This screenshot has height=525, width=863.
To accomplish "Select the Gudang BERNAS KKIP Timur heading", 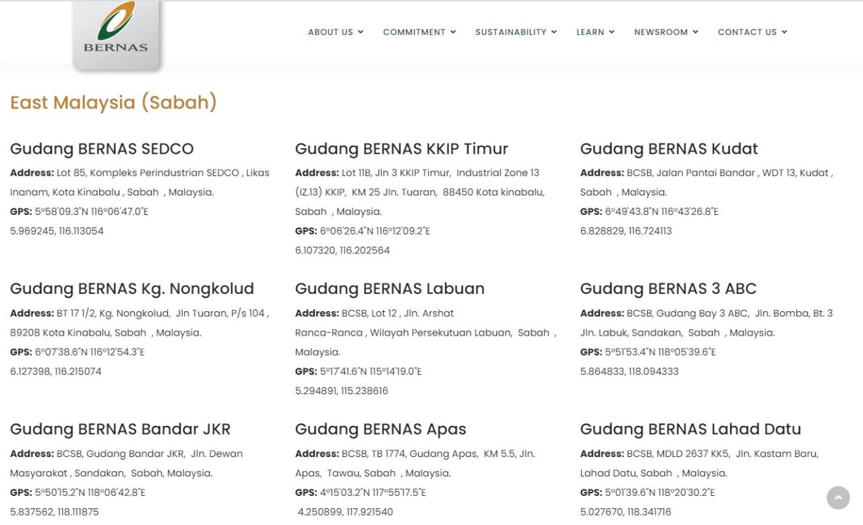I will point(401,149).
